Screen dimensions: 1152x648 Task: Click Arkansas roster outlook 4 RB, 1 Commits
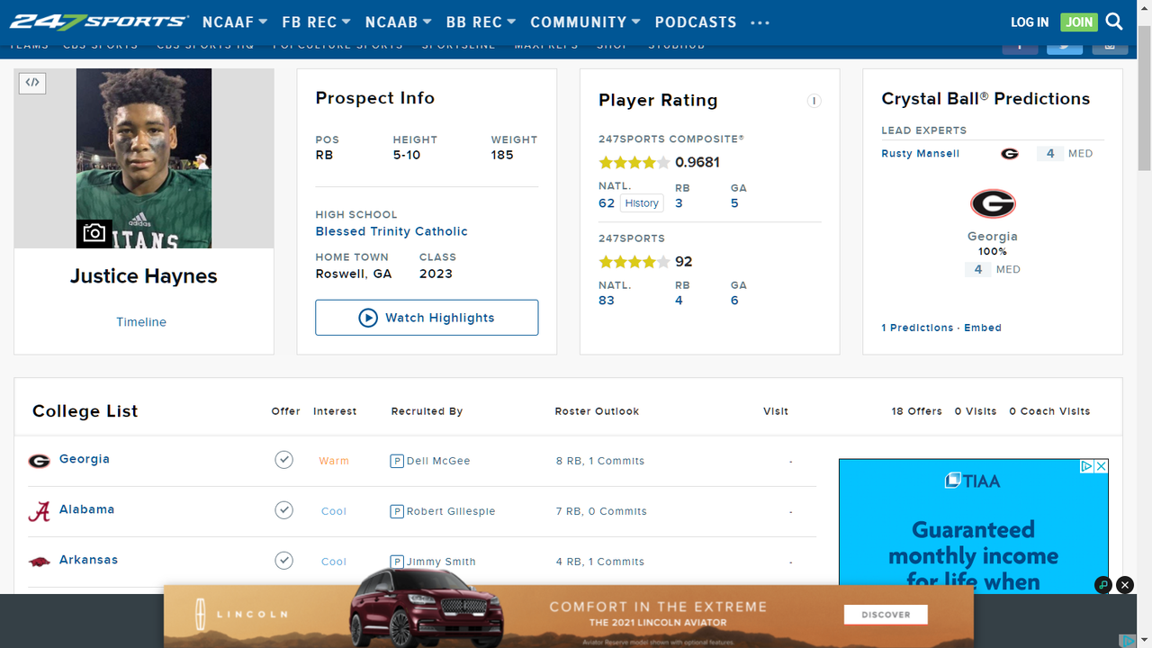pos(600,562)
